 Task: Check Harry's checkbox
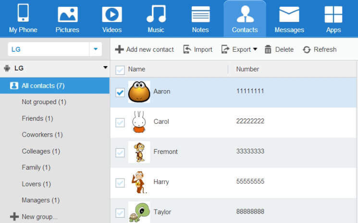pyautogui.click(x=120, y=183)
